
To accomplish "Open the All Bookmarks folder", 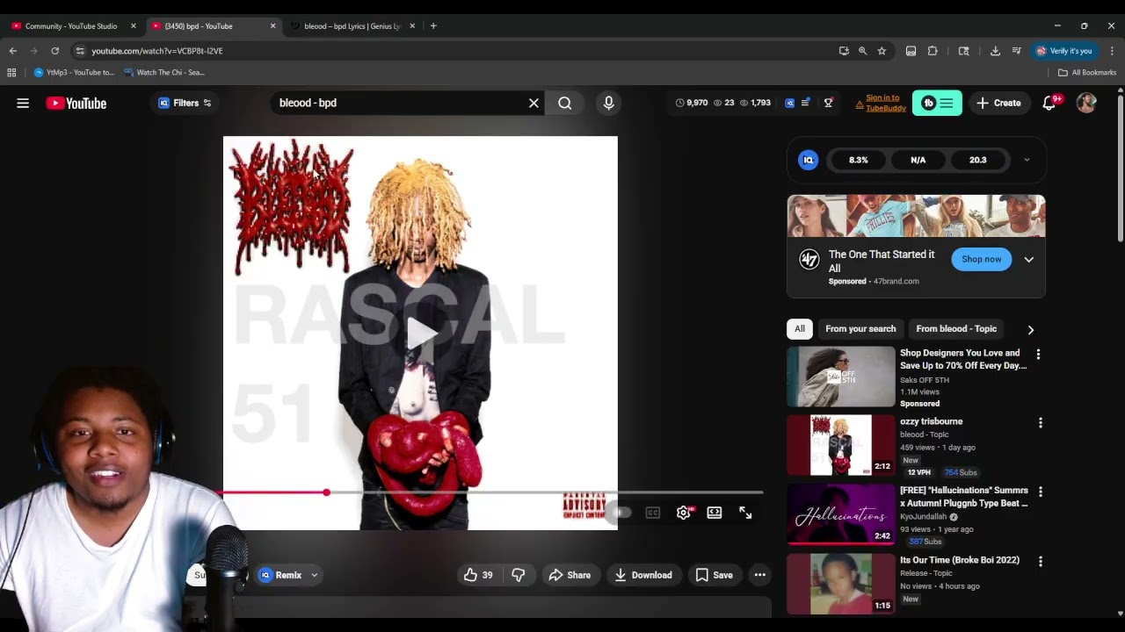I will pyautogui.click(x=1087, y=73).
